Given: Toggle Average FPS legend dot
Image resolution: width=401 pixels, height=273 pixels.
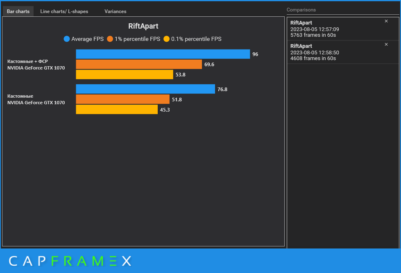Looking at the screenshot, I should click(67, 39).
